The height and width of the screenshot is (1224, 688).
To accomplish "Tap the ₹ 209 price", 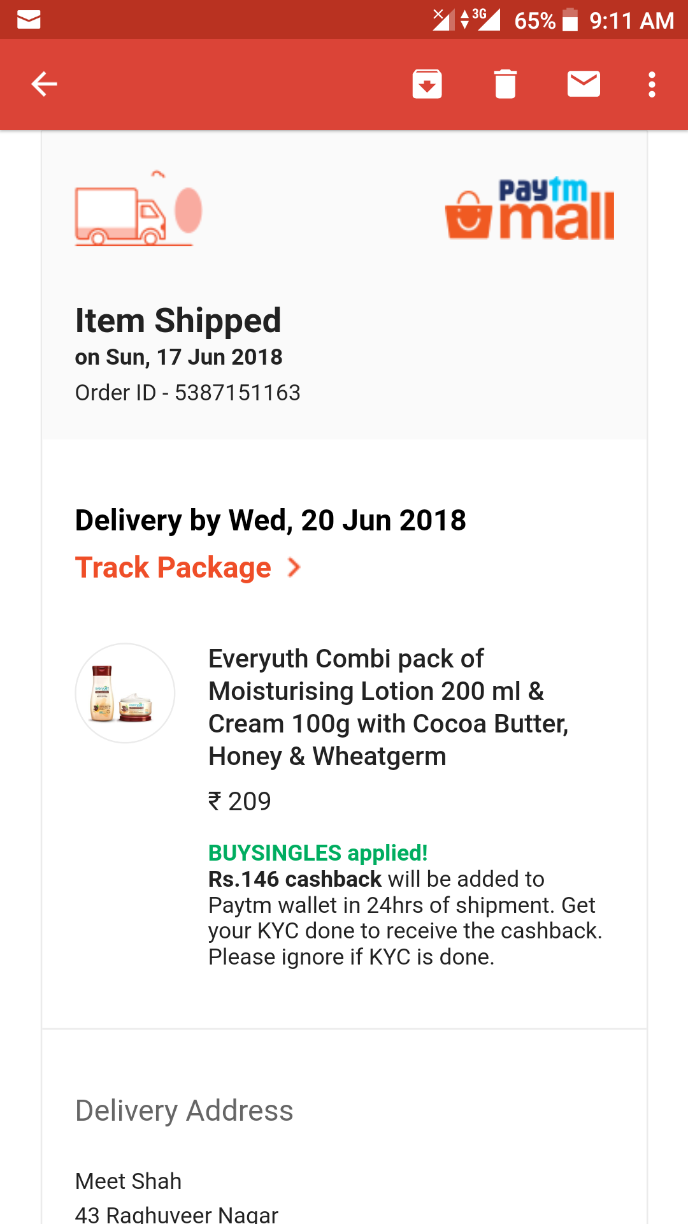I will [x=240, y=801].
